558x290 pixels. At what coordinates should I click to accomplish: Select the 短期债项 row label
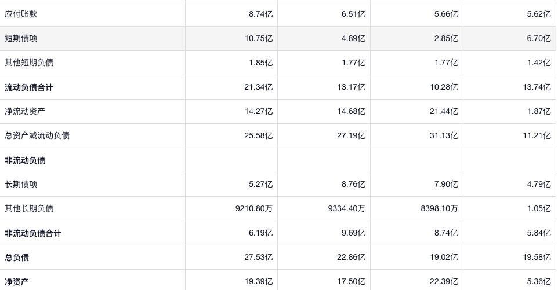21,39
